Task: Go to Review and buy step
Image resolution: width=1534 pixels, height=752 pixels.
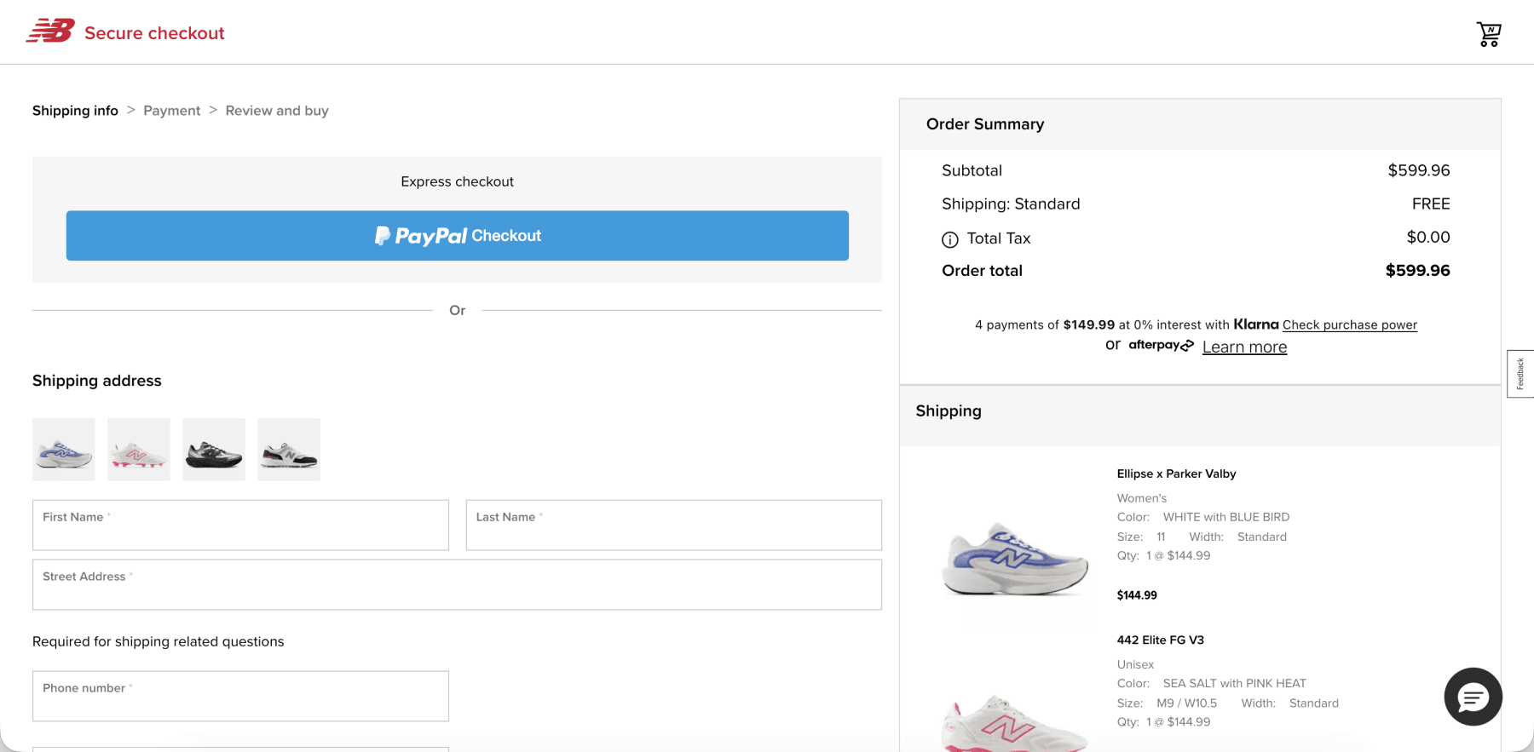Action: (277, 111)
